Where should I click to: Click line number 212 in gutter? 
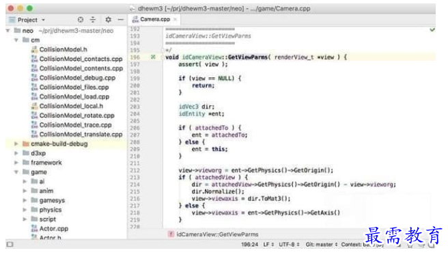tap(135, 170)
